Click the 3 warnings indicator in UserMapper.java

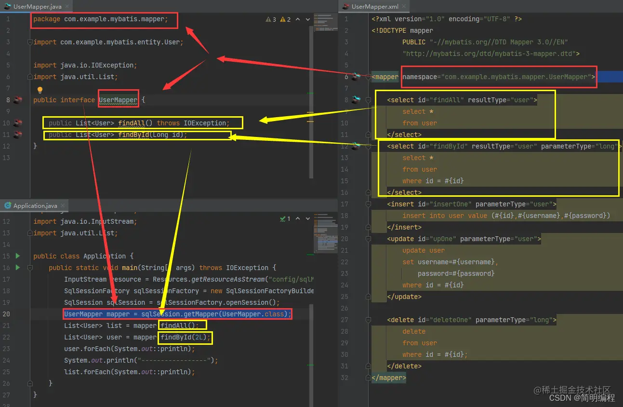click(271, 19)
